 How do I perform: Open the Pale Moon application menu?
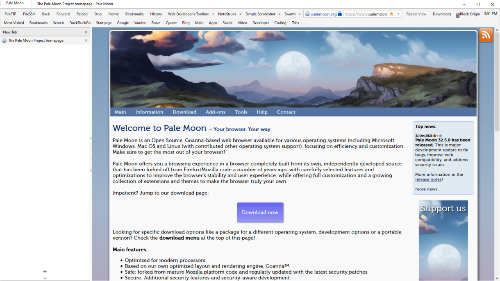pyautogui.click(x=15, y=3)
